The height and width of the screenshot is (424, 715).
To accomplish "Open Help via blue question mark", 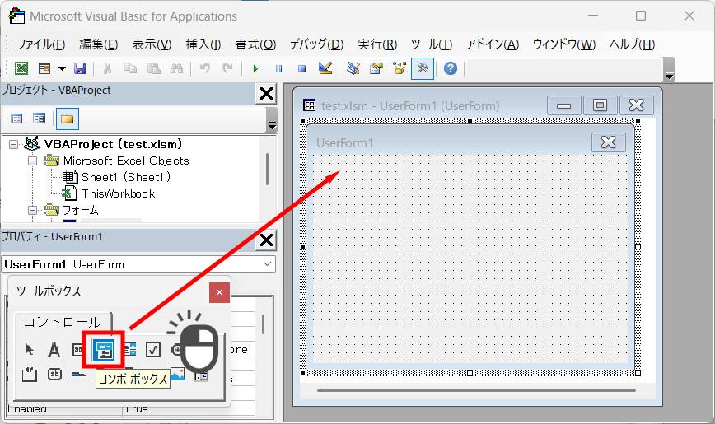I will click(x=451, y=68).
